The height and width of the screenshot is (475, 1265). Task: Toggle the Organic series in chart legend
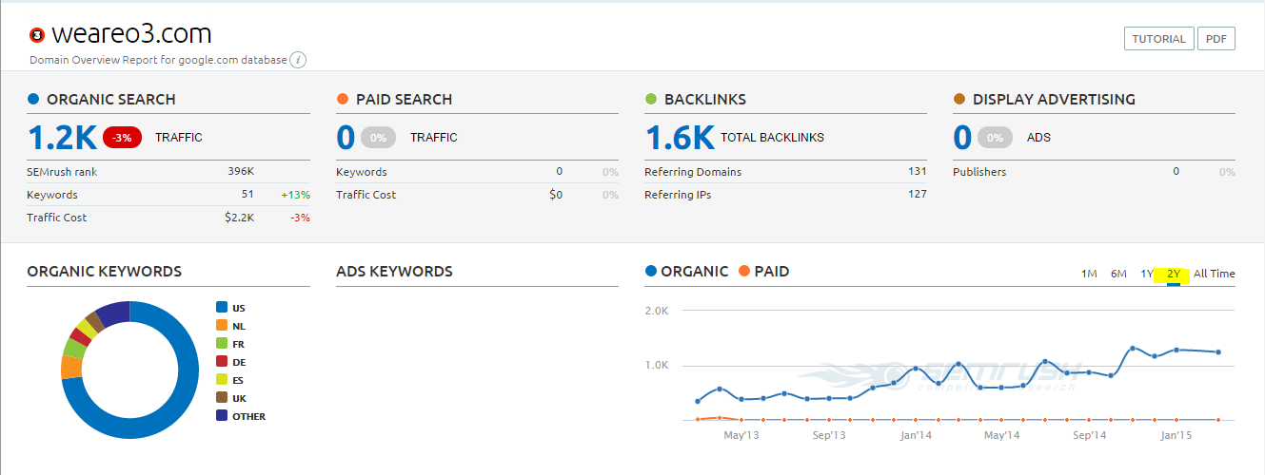click(686, 272)
